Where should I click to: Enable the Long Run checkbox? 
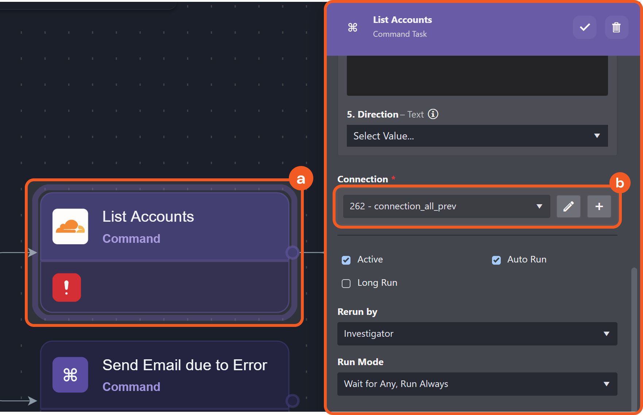click(x=346, y=283)
